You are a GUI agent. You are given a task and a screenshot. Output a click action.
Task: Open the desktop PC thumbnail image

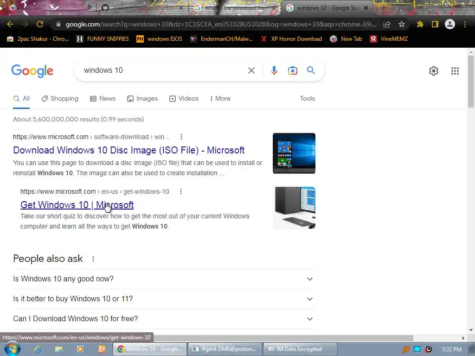(x=294, y=208)
